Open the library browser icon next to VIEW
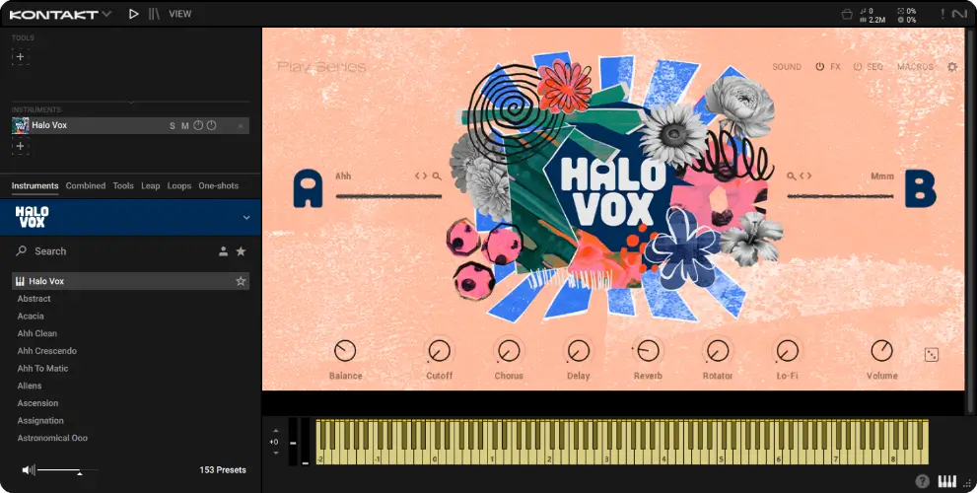Image resolution: width=977 pixels, height=493 pixels. tap(154, 14)
